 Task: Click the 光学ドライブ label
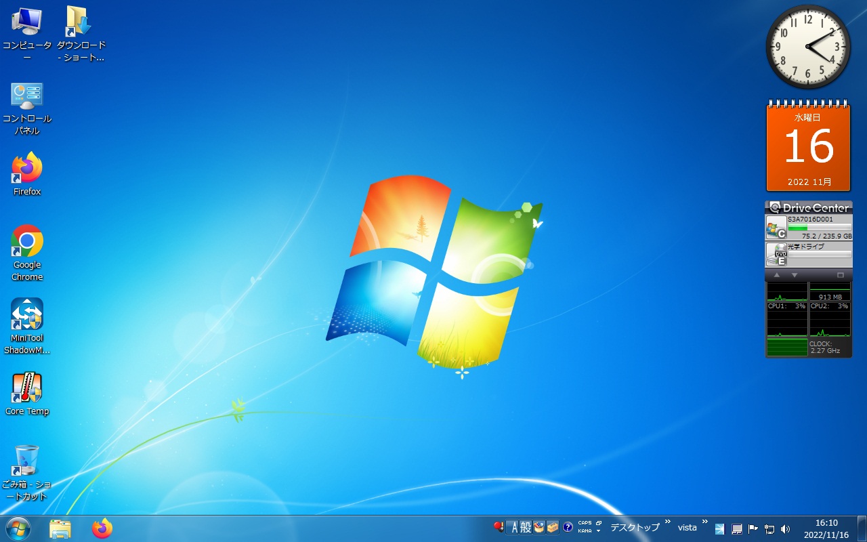point(806,247)
